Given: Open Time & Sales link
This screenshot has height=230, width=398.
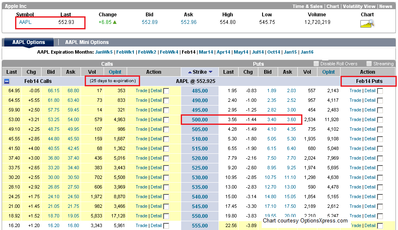Looking at the screenshot, I should coord(307,6).
